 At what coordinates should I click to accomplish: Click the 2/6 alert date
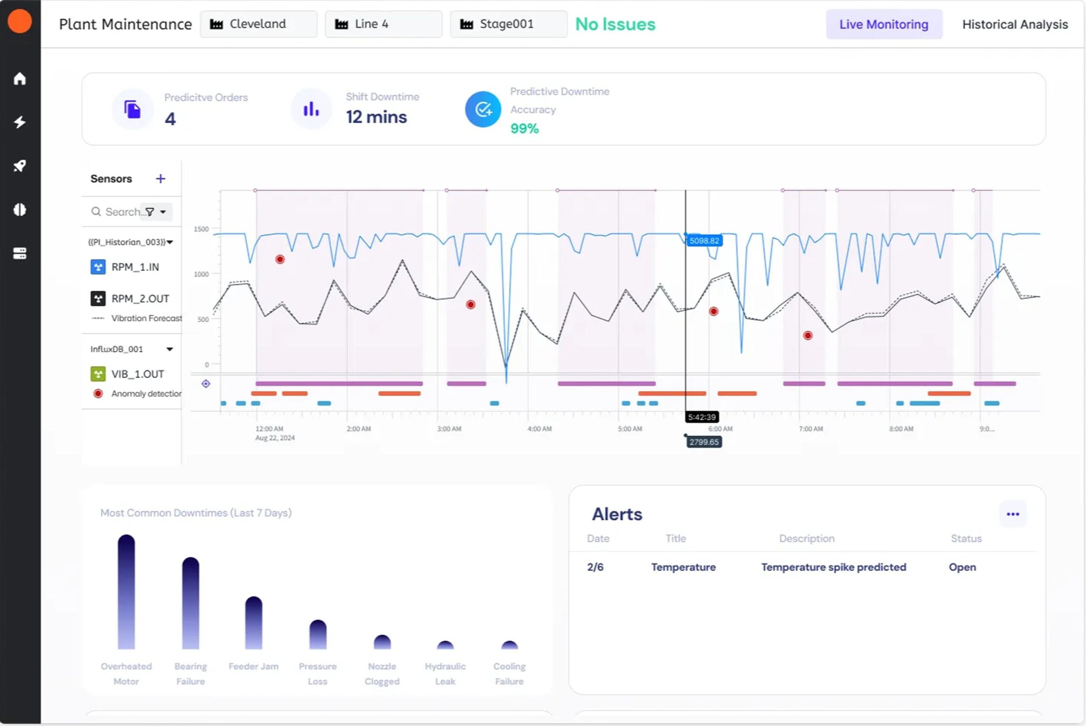(595, 567)
